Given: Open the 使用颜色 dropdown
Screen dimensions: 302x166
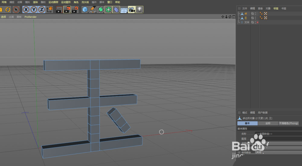Looking at the screenshot, I should 278,152.
